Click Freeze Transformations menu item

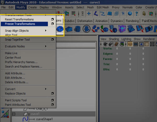pos(24,24)
